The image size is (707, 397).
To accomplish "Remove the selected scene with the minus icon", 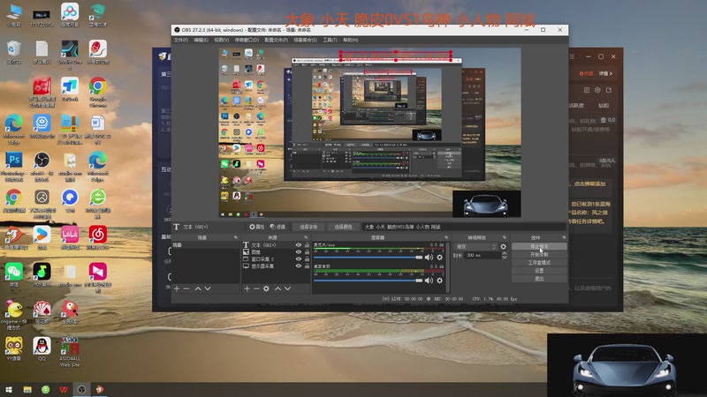I will tap(186, 288).
